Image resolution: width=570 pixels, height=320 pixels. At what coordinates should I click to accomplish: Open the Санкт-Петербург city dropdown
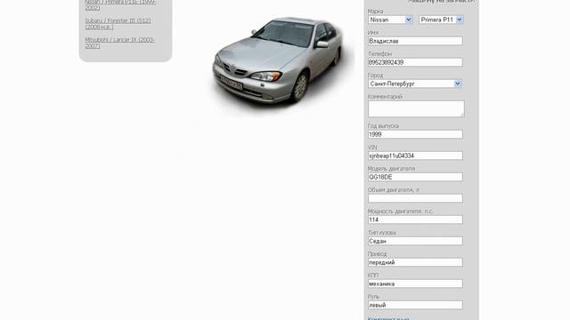click(x=415, y=84)
